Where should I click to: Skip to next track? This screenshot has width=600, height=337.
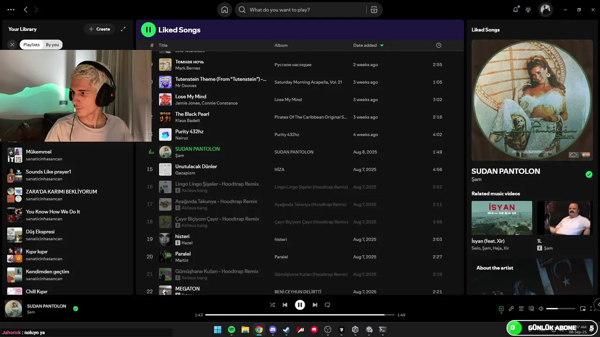[315, 305]
